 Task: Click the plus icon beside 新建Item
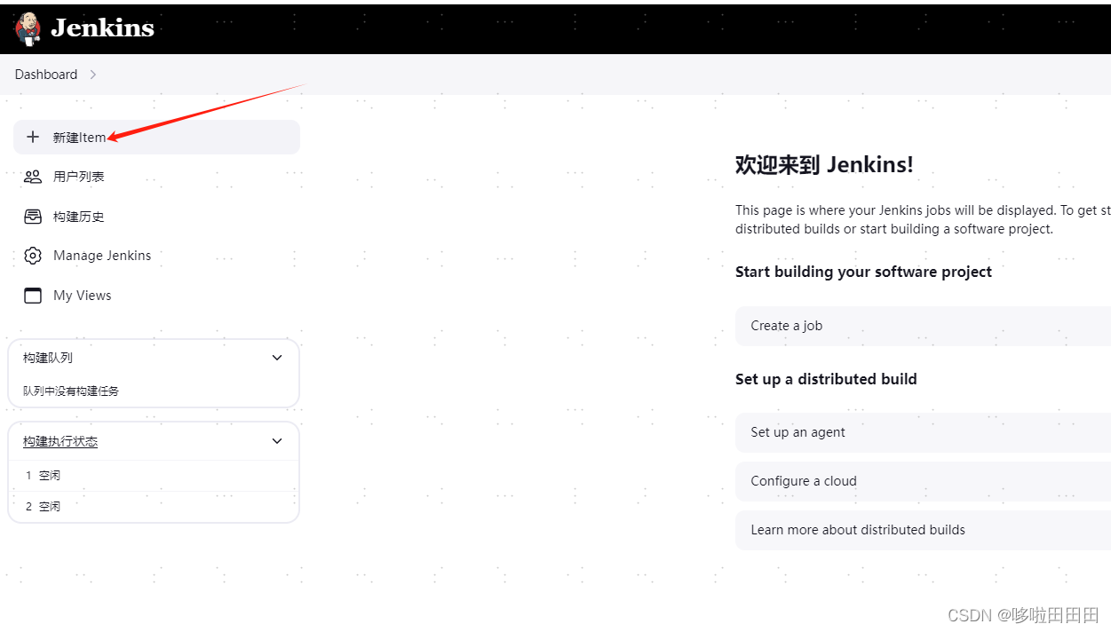click(33, 137)
